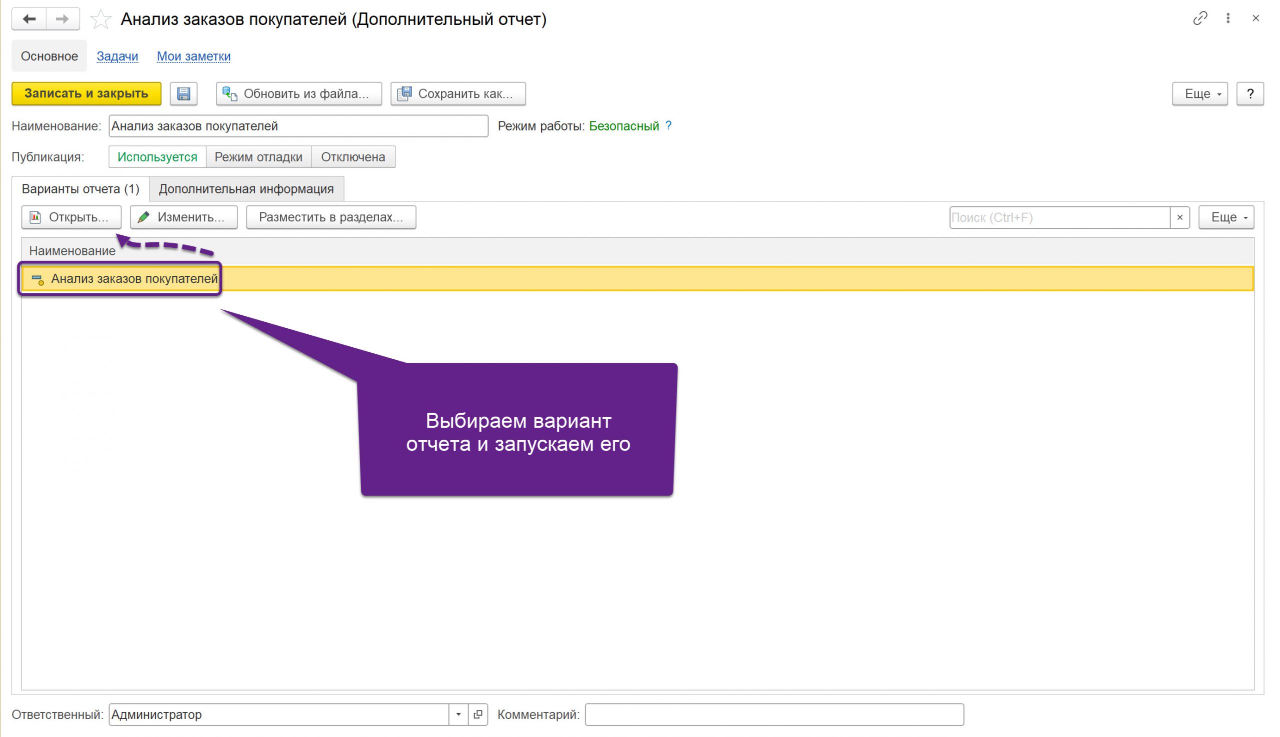1280x737 pixels.
Task: Close the Additional report form
Action: point(1255,18)
